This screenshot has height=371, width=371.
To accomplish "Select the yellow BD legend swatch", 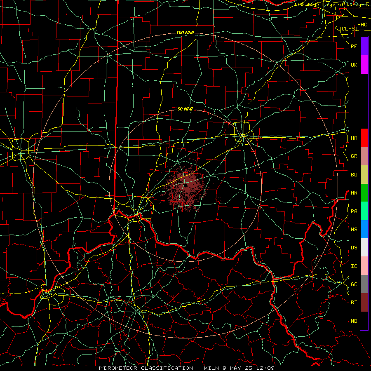I will pos(364,175).
